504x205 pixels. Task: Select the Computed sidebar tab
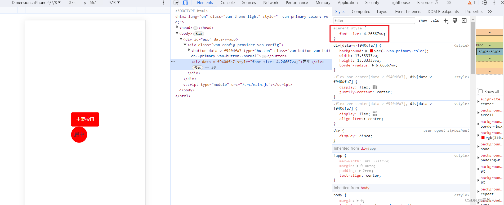coord(361,12)
